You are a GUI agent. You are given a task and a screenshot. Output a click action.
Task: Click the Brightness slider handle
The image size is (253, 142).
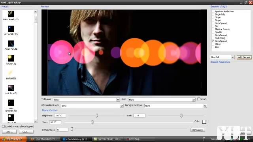[x=96, y=116]
